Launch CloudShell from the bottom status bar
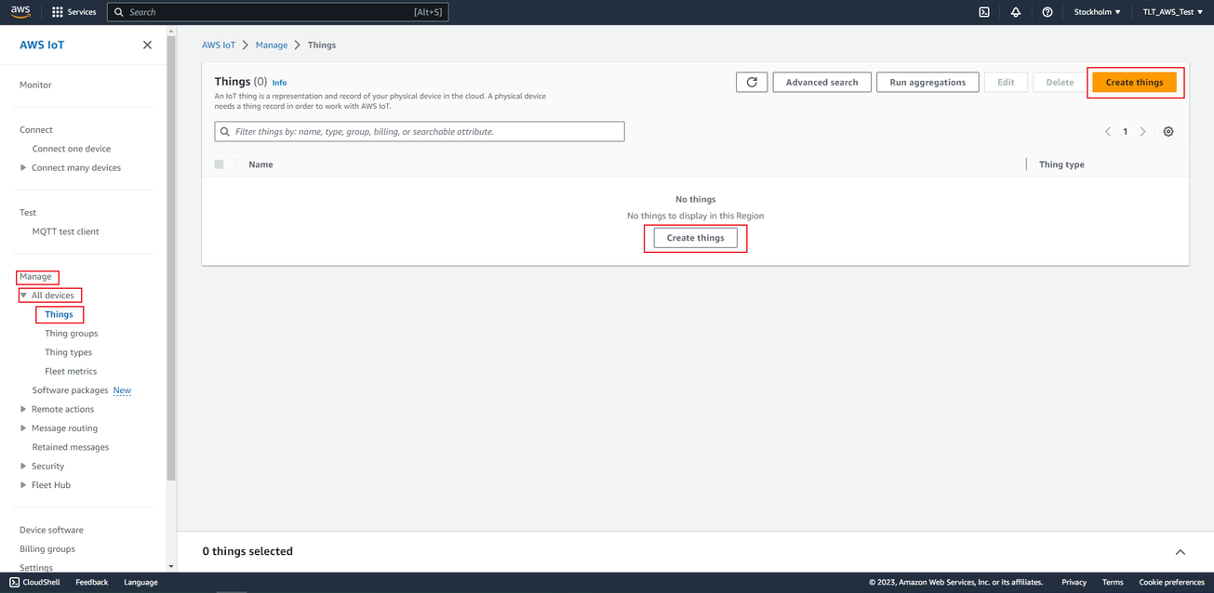Viewport: 1214px width, 593px height. coord(34,582)
